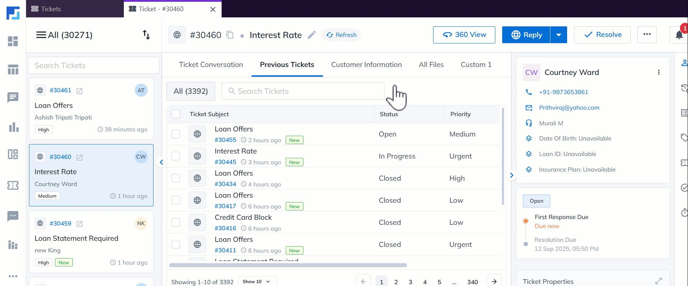The height and width of the screenshot is (286, 688).
Task: Open the bar chart reports icon
Action: pos(13,127)
